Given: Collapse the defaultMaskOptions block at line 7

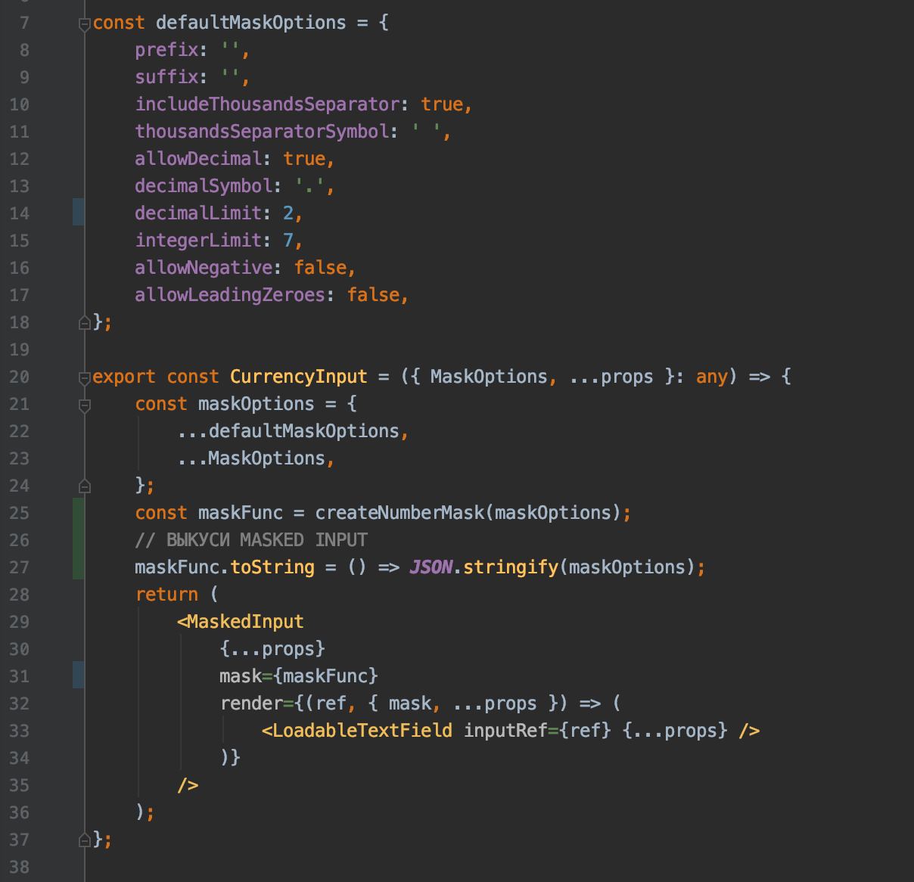Looking at the screenshot, I should [x=85, y=24].
